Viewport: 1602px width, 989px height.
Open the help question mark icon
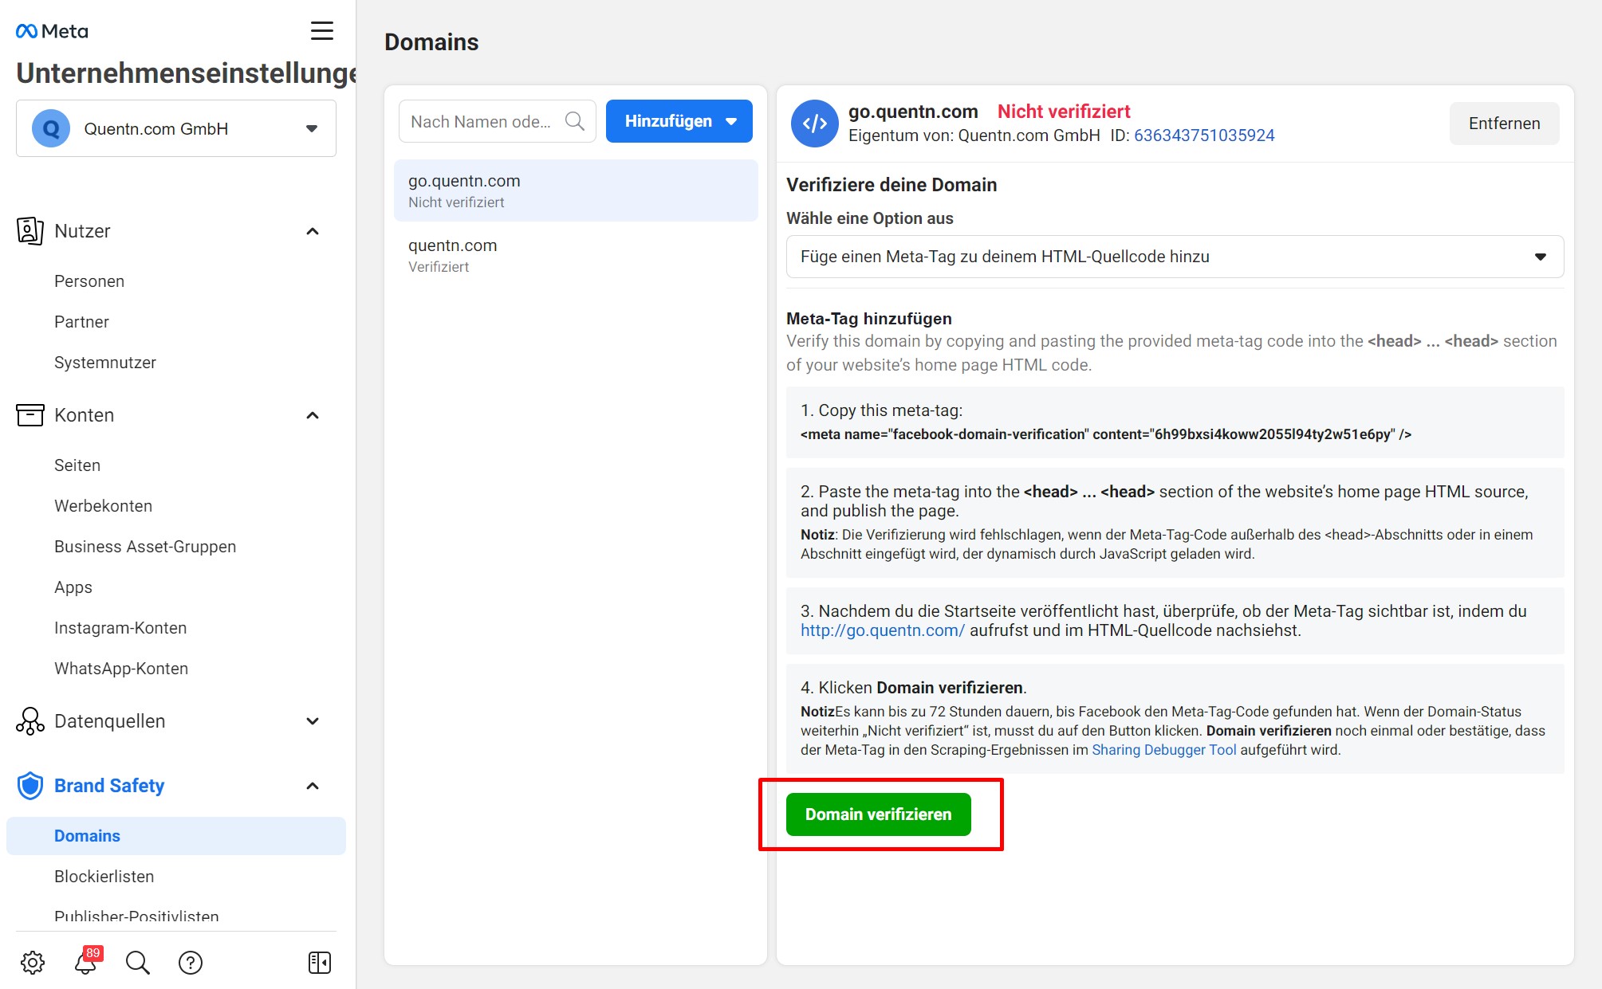click(x=191, y=963)
